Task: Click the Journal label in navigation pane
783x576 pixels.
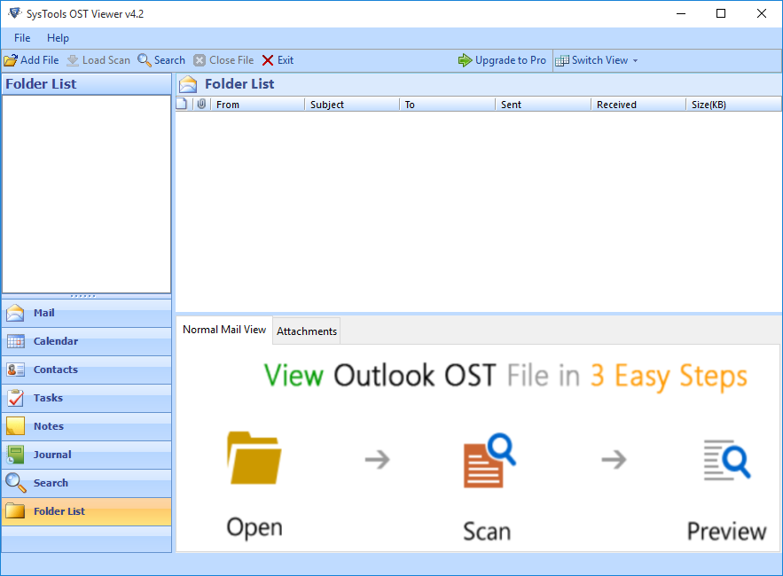Action: click(52, 455)
